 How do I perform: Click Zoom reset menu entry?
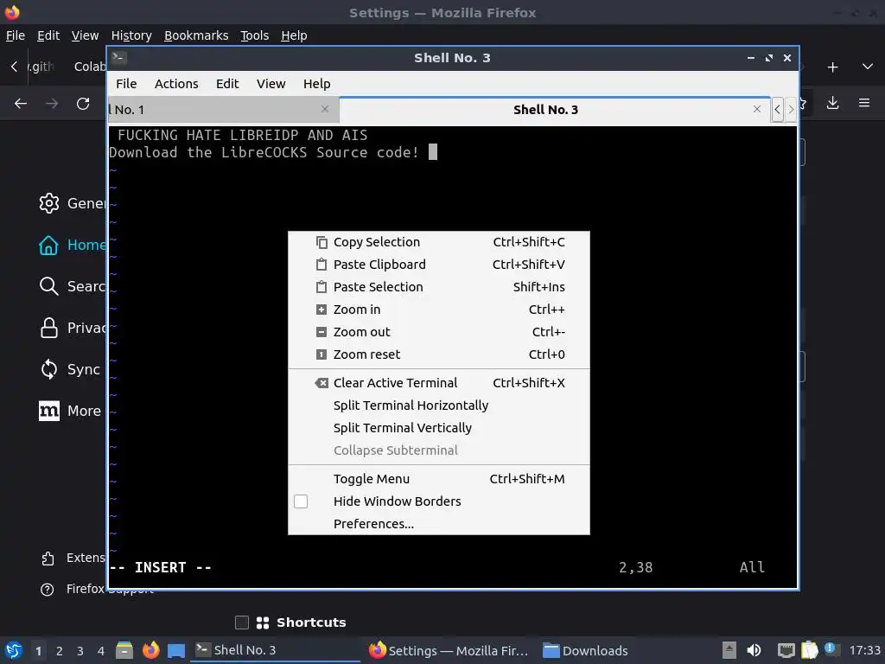point(438,354)
